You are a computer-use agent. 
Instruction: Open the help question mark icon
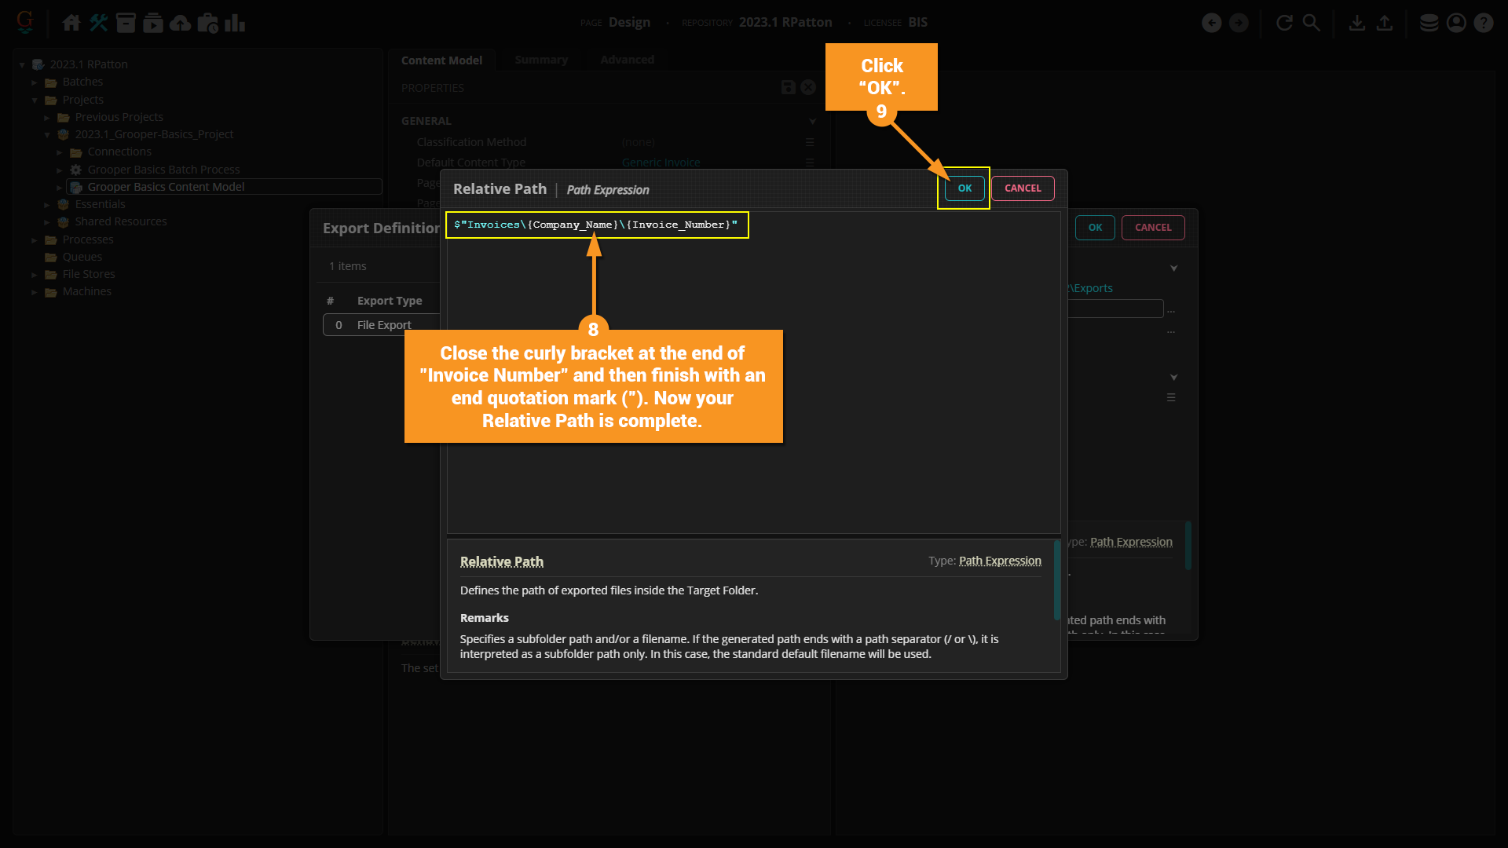coord(1483,23)
